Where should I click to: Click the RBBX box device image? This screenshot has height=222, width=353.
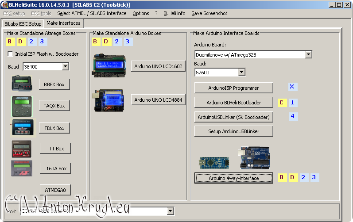pos(22,84)
